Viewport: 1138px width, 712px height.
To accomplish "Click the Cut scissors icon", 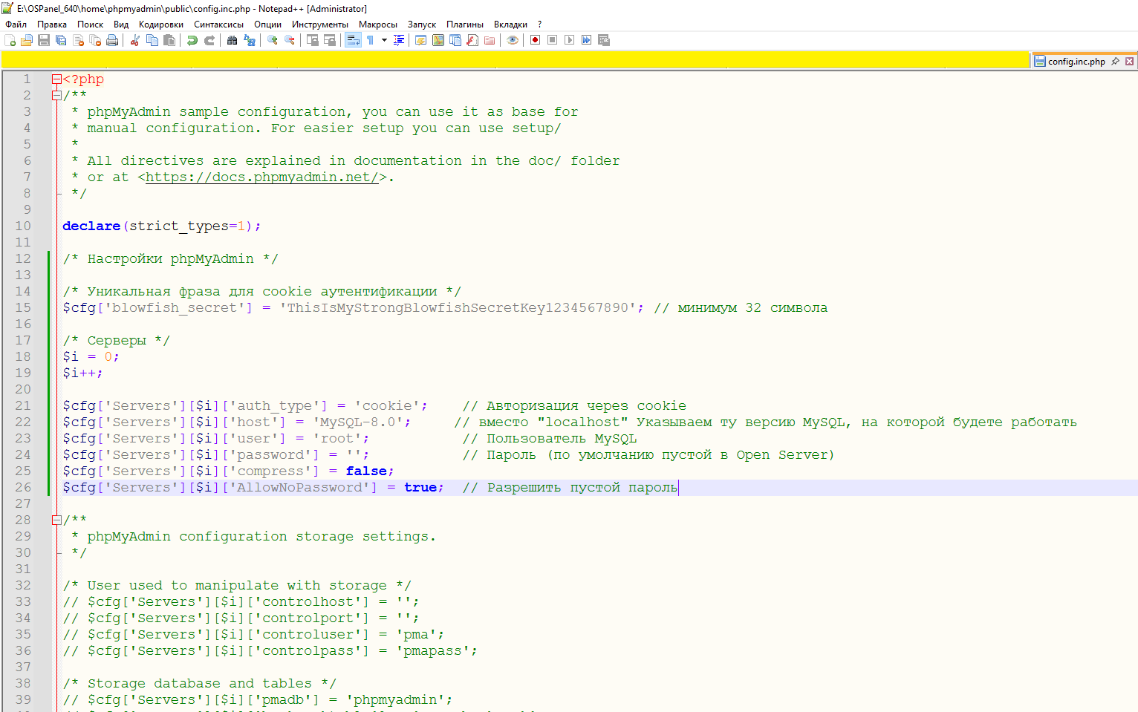I will (135, 40).
